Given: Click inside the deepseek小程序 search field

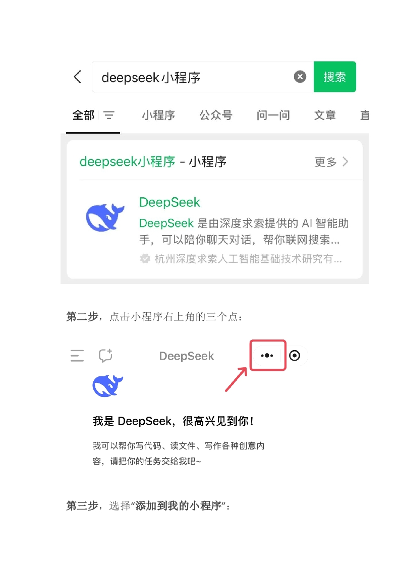Looking at the screenshot, I should (x=195, y=77).
